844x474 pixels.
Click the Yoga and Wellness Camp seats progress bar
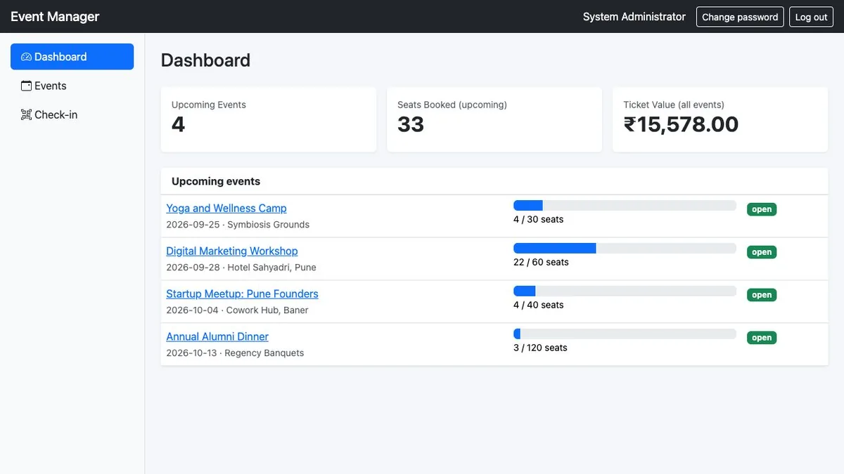coord(625,206)
